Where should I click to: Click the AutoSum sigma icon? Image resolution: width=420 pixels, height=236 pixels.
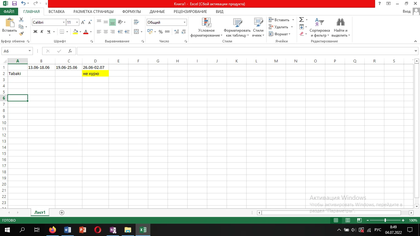[x=302, y=20]
